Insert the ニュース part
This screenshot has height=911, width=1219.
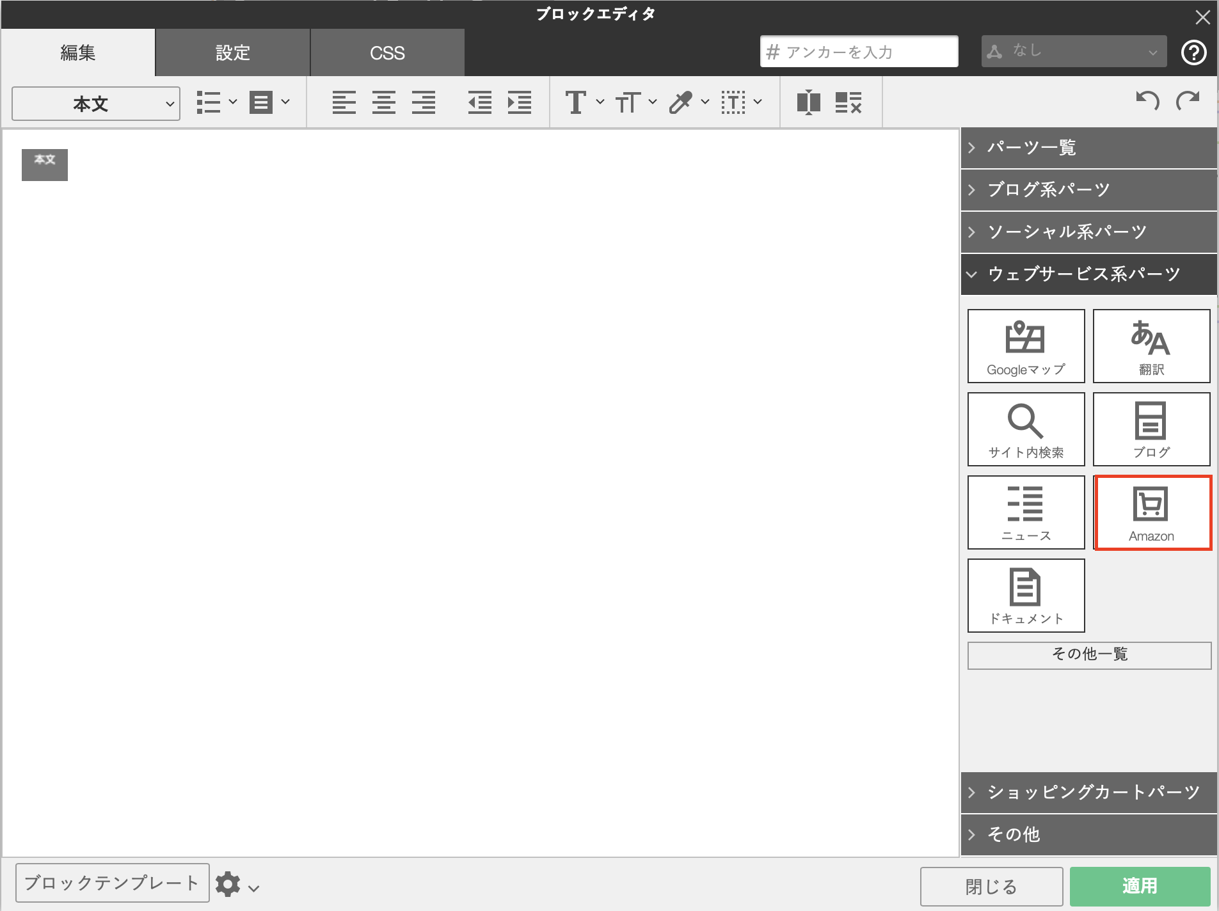(x=1026, y=512)
